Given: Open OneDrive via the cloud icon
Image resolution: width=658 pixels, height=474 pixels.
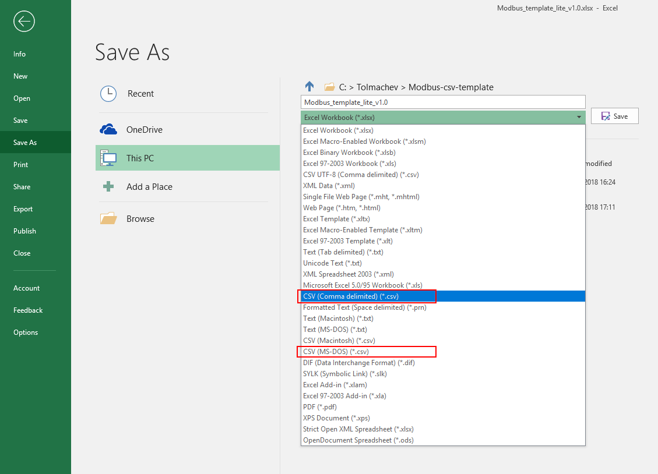Looking at the screenshot, I should coord(108,129).
